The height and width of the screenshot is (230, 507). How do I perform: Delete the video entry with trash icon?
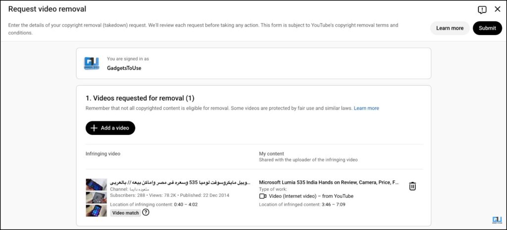pyautogui.click(x=412, y=186)
